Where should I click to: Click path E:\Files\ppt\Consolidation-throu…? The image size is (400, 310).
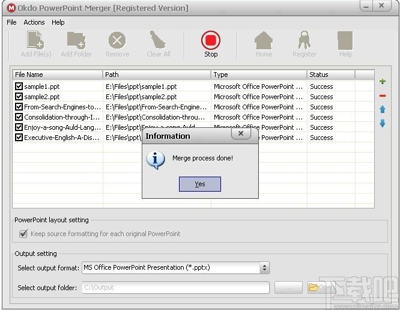156,117
